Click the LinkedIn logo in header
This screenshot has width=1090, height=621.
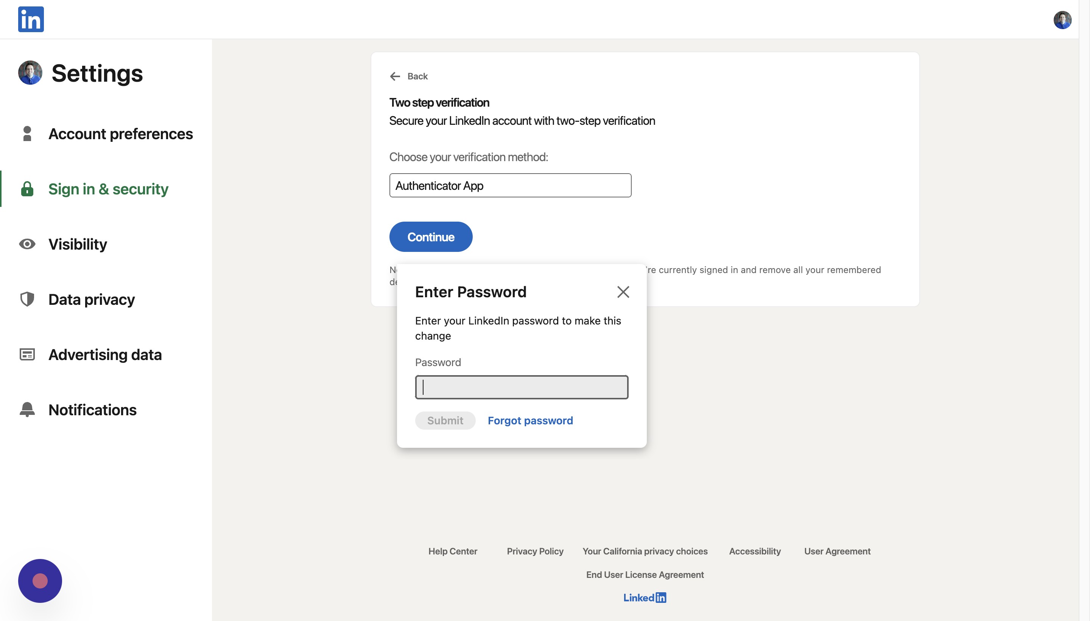pos(31,19)
